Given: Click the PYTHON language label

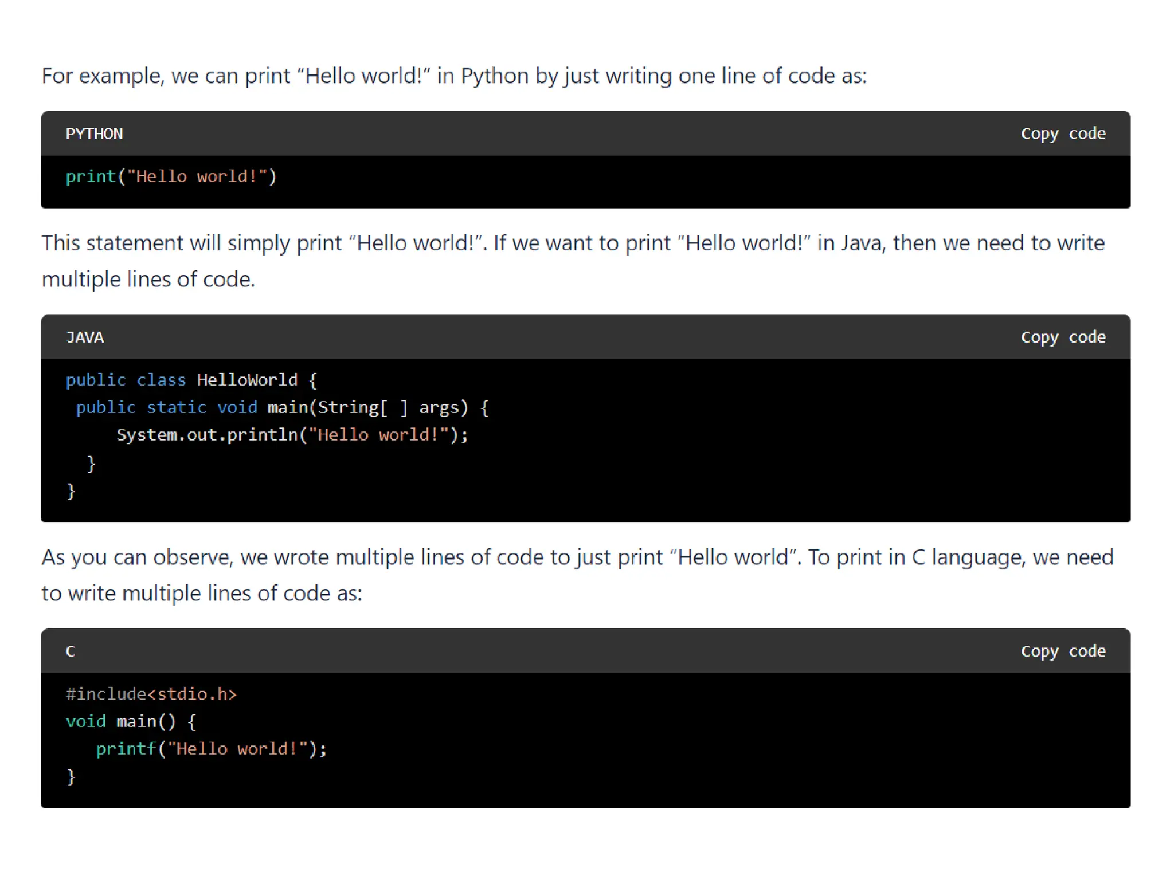Looking at the screenshot, I should (94, 134).
